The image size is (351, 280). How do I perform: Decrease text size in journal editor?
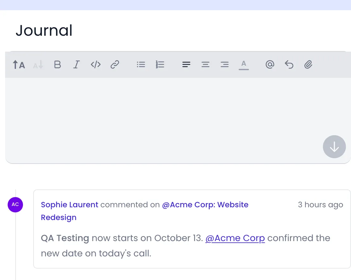click(38, 65)
